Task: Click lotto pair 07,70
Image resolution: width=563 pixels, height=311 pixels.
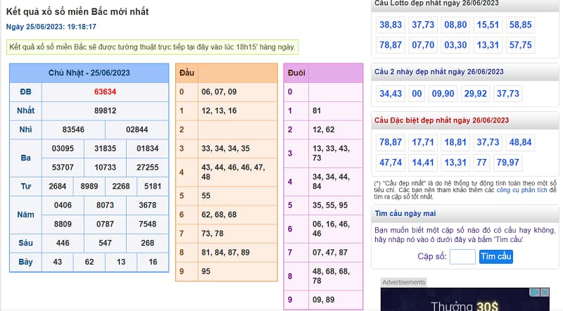Action: point(423,45)
